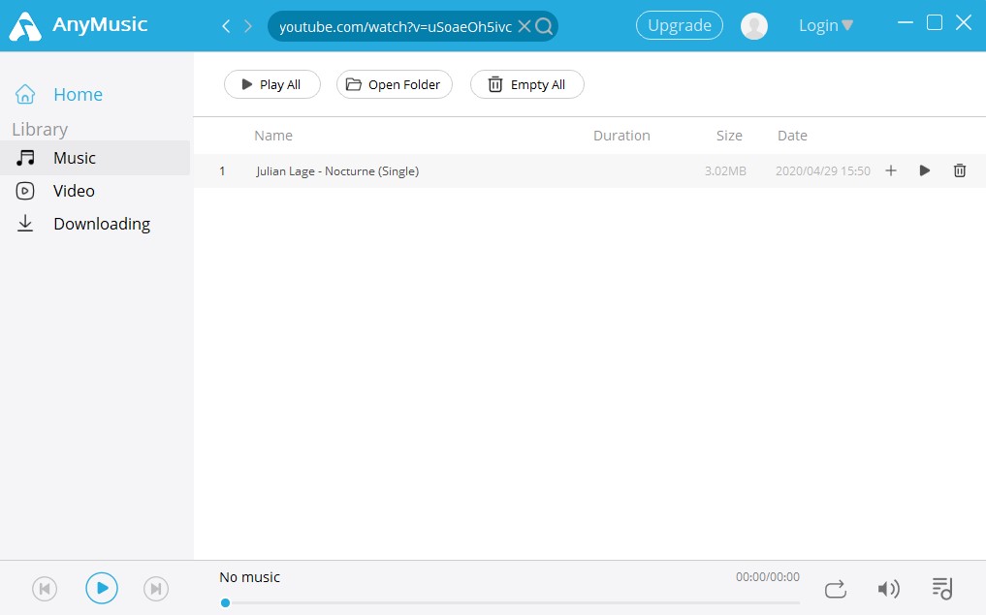986x615 pixels.
Task: Minimize the AnyMusic window
Action: click(905, 22)
